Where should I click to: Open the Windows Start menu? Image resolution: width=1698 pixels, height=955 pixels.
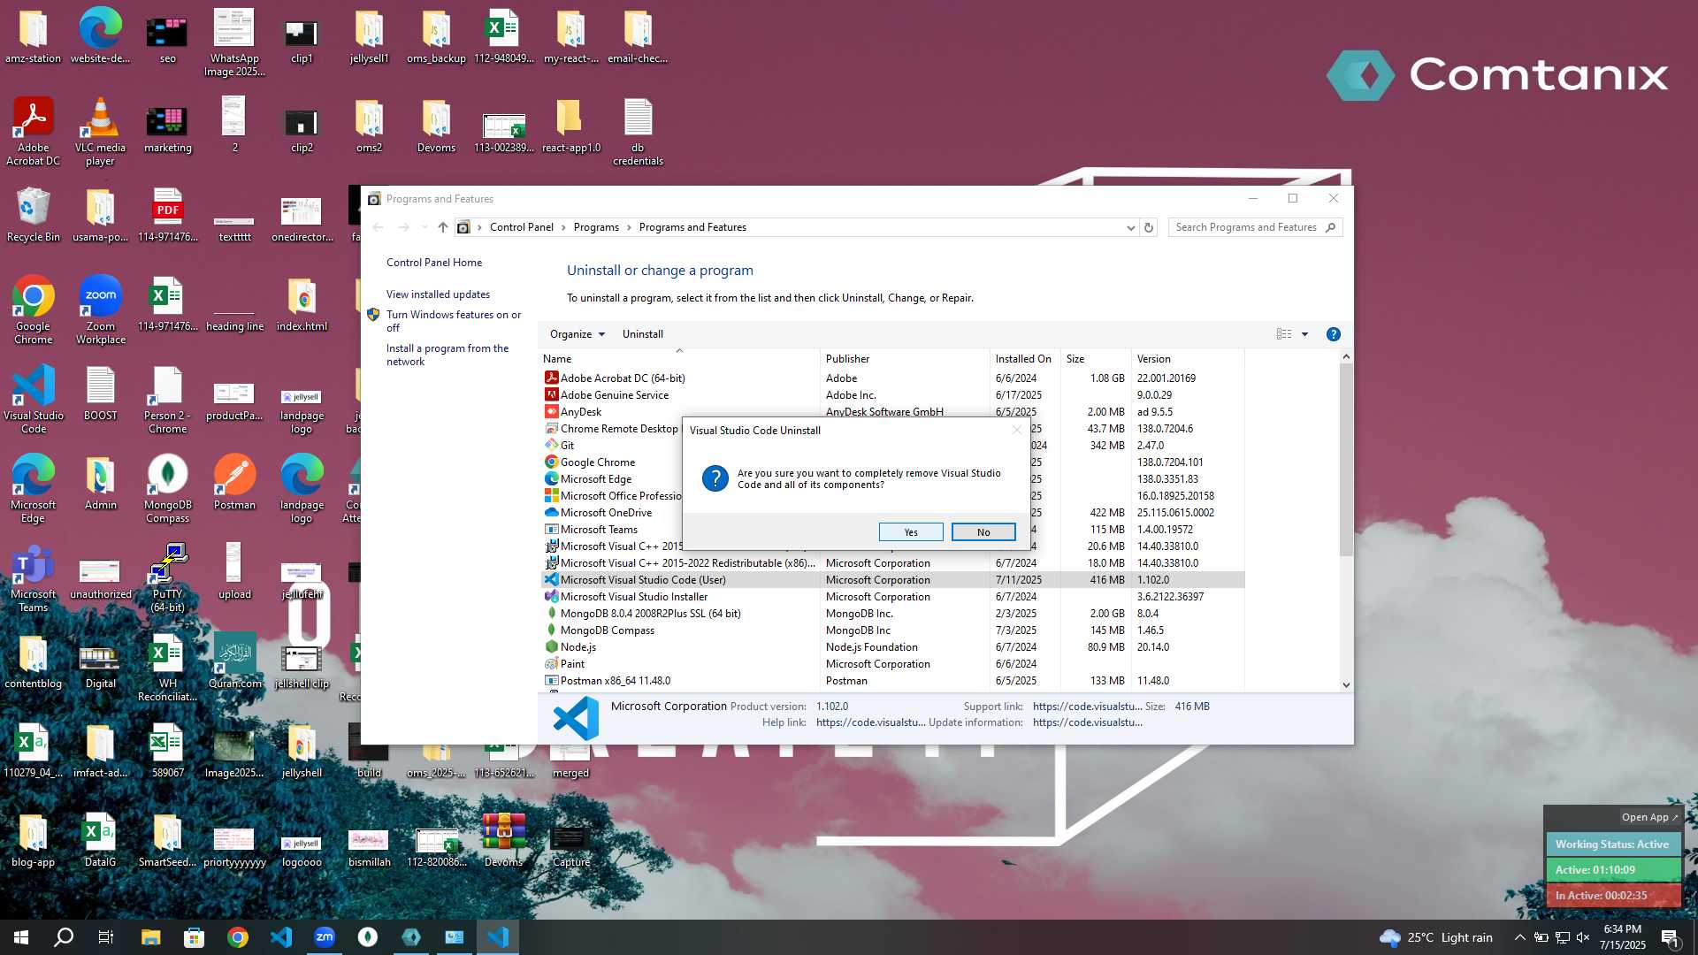click(21, 937)
